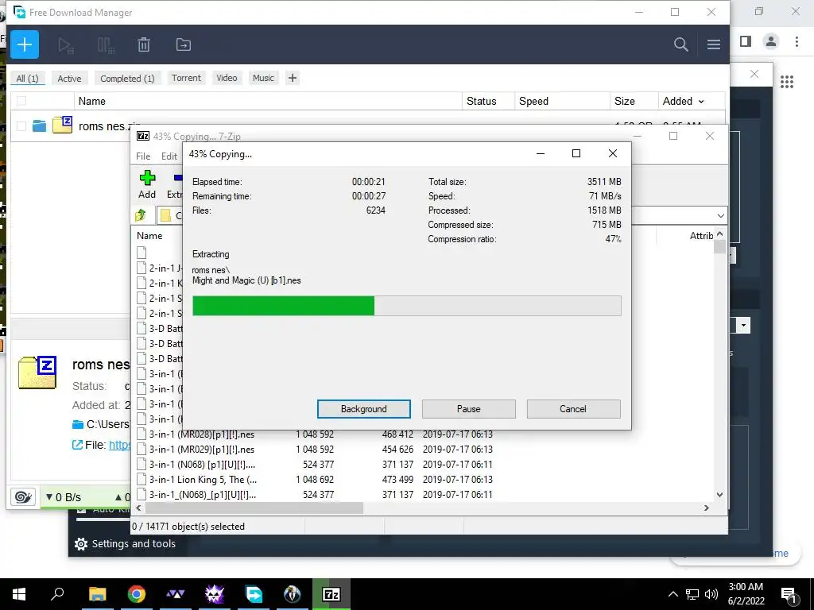Select the Torrent tab
This screenshot has height=610, width=814.
186,78
